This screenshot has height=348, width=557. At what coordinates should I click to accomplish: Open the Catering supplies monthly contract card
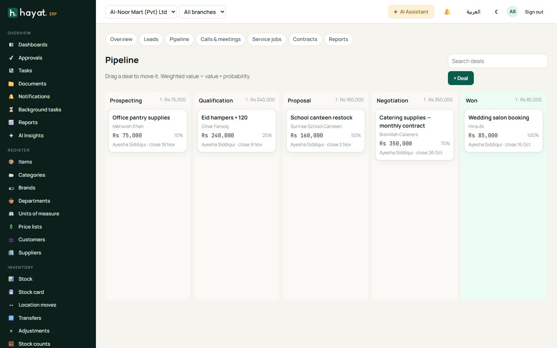[415, 135]
